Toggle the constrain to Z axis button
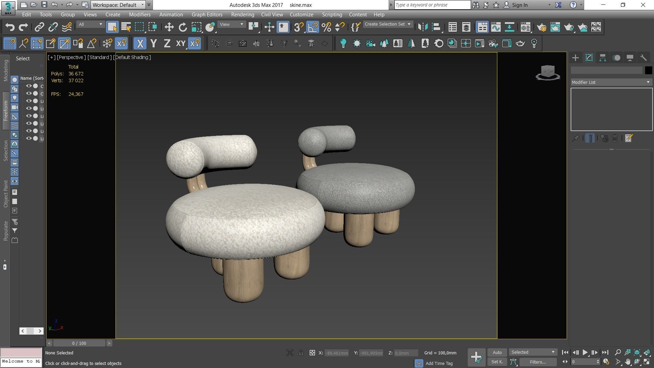 coord(167,44)
